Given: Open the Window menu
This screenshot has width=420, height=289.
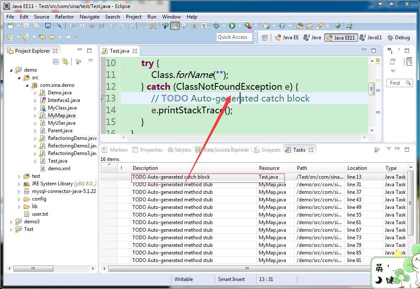Looking at the screenshot, I should pos(171,16).
